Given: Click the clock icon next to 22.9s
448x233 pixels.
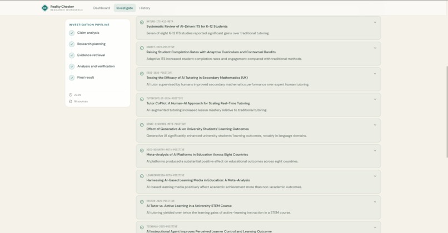Looking at the screenshot, I should coord(71,95).
